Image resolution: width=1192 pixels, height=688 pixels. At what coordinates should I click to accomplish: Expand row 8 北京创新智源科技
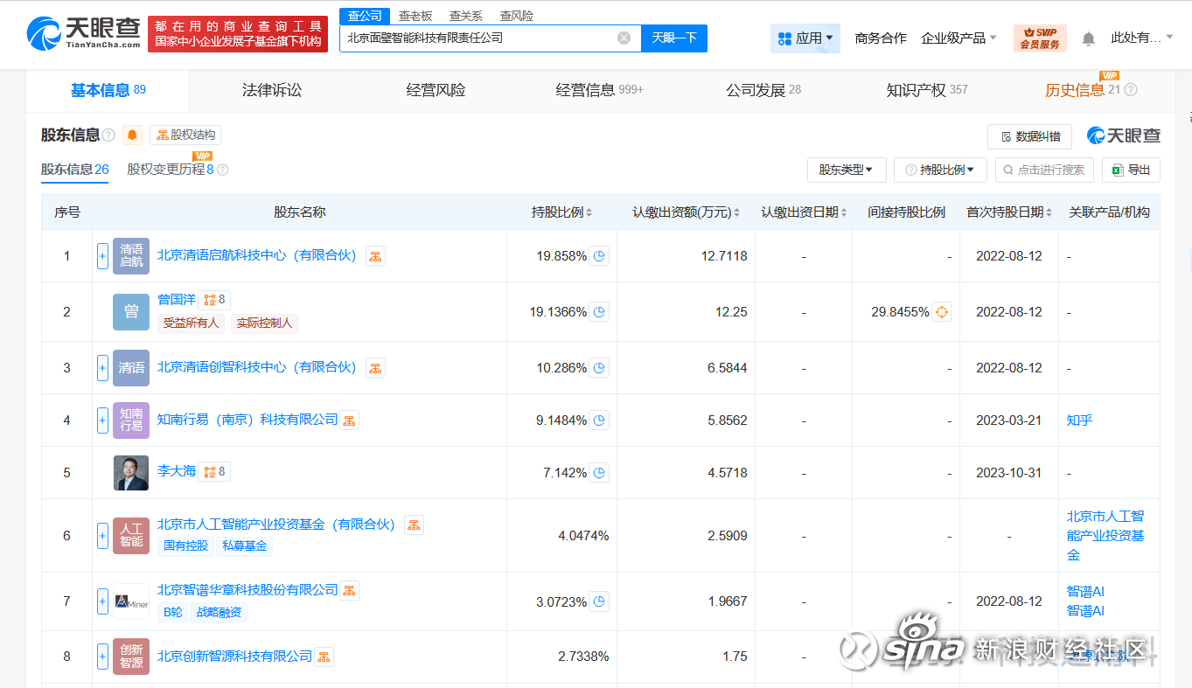102,657
